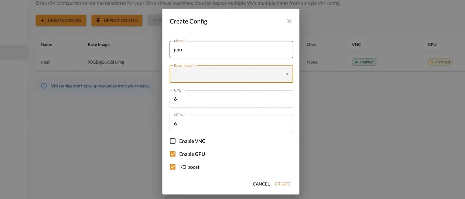Viewport: 465px width, 199px height.
Task: Click the Base Image column header
Action: [x=98, y=44]
